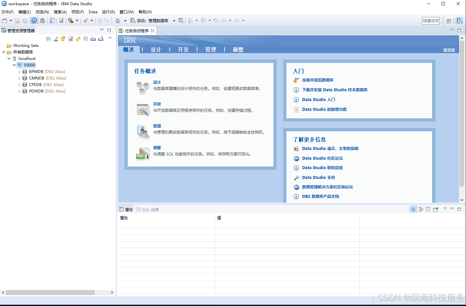The image size is (466, 306).
Task: Click the 快速访问 quick access field
Action: pos(430,21)
